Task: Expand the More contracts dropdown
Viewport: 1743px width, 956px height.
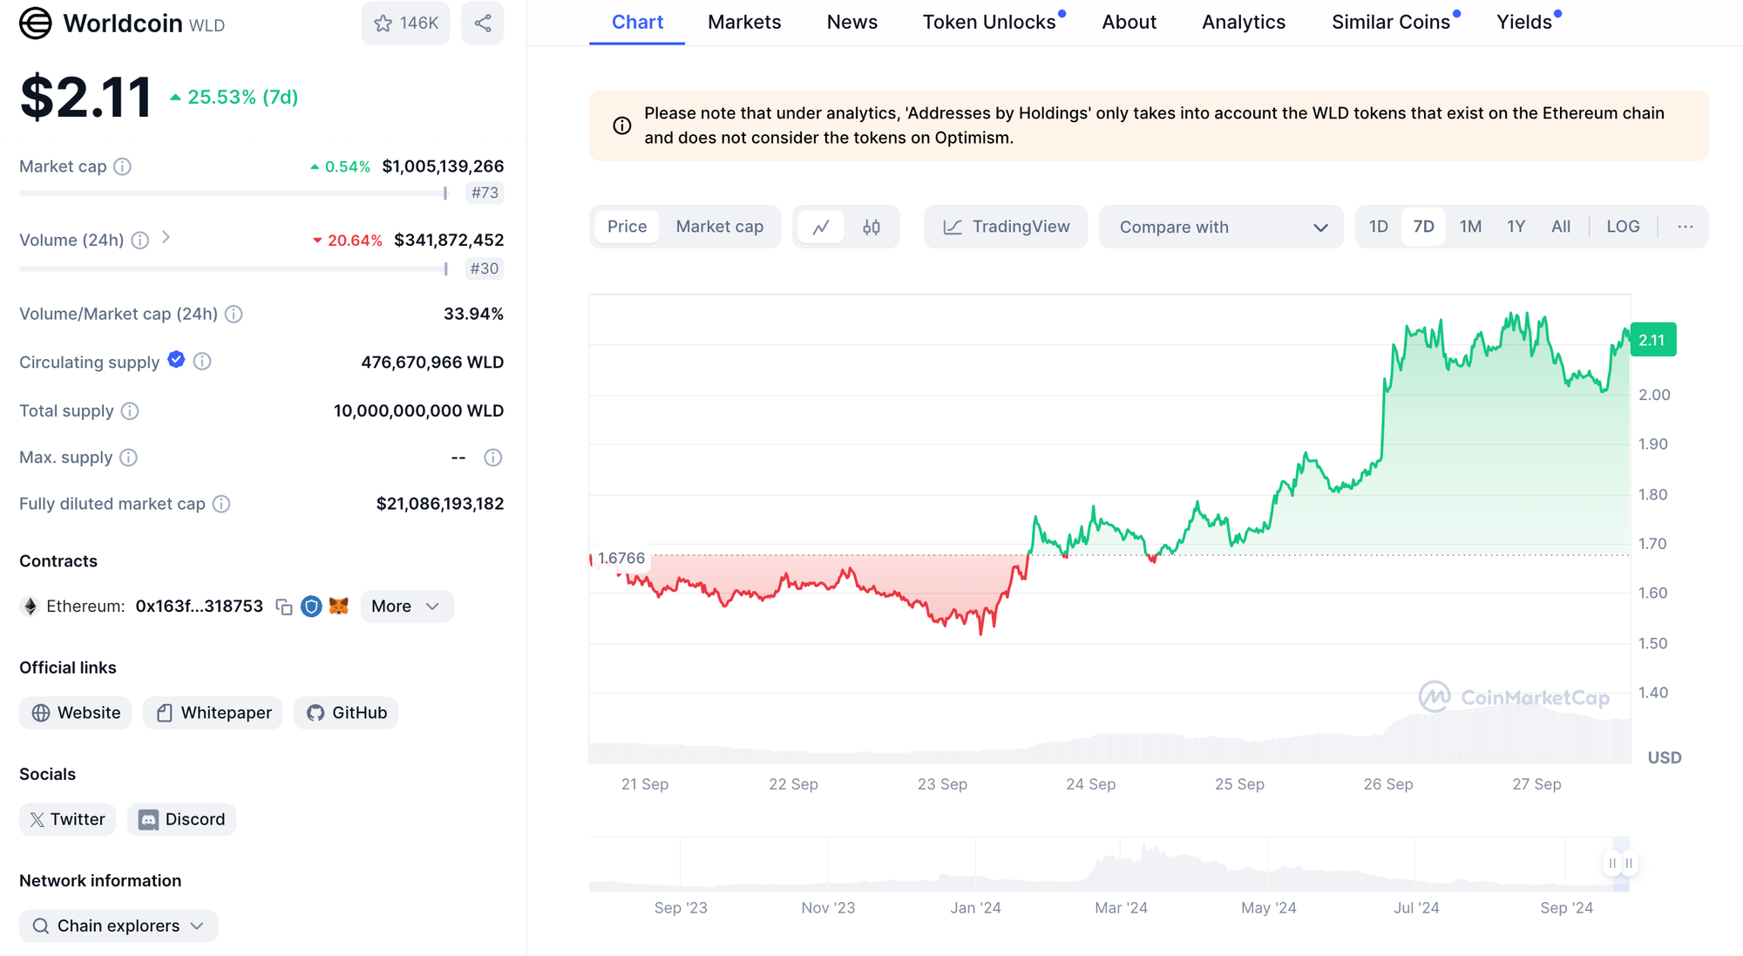Action: [x=406, y=607]
